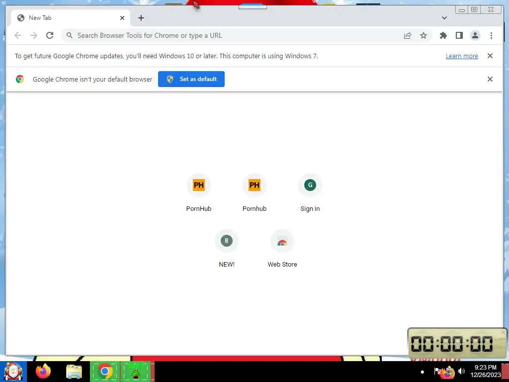Click the Set as default button
The height and width of the screenshot is (382, 509).
191,79
